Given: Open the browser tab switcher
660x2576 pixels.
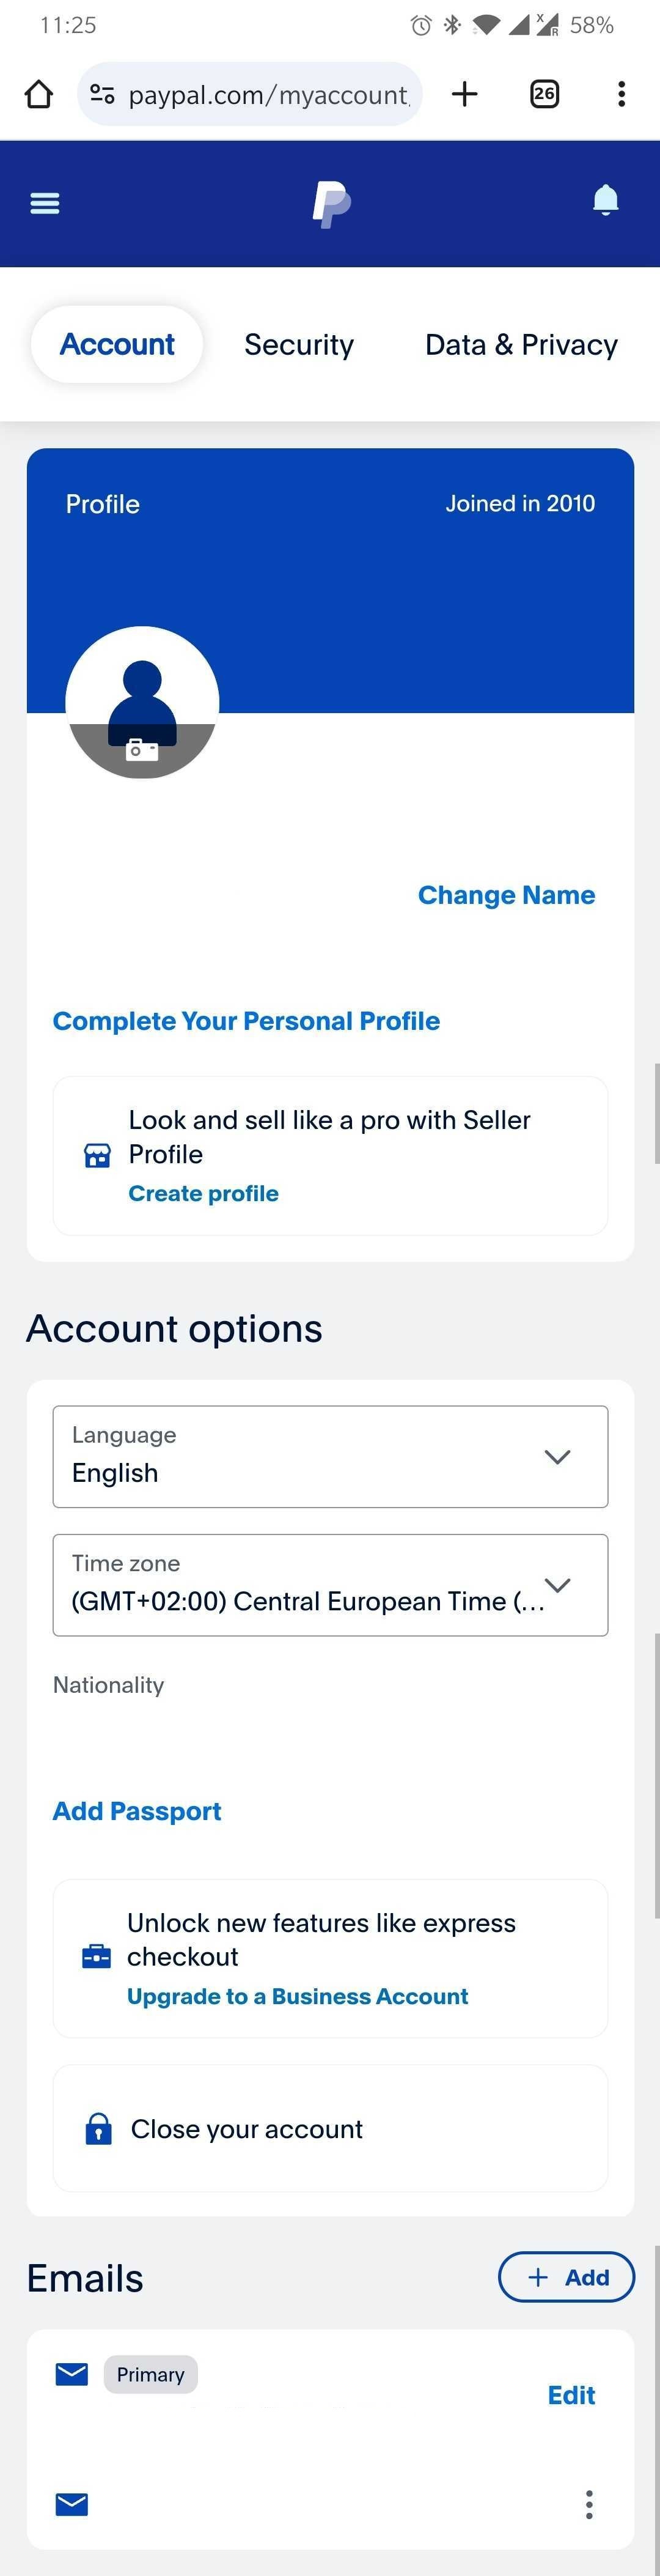Looking at the screenshot, I should (544, 95).
